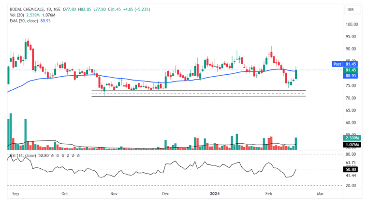Select the RSI line in lower pane

(x=145, y=172)
